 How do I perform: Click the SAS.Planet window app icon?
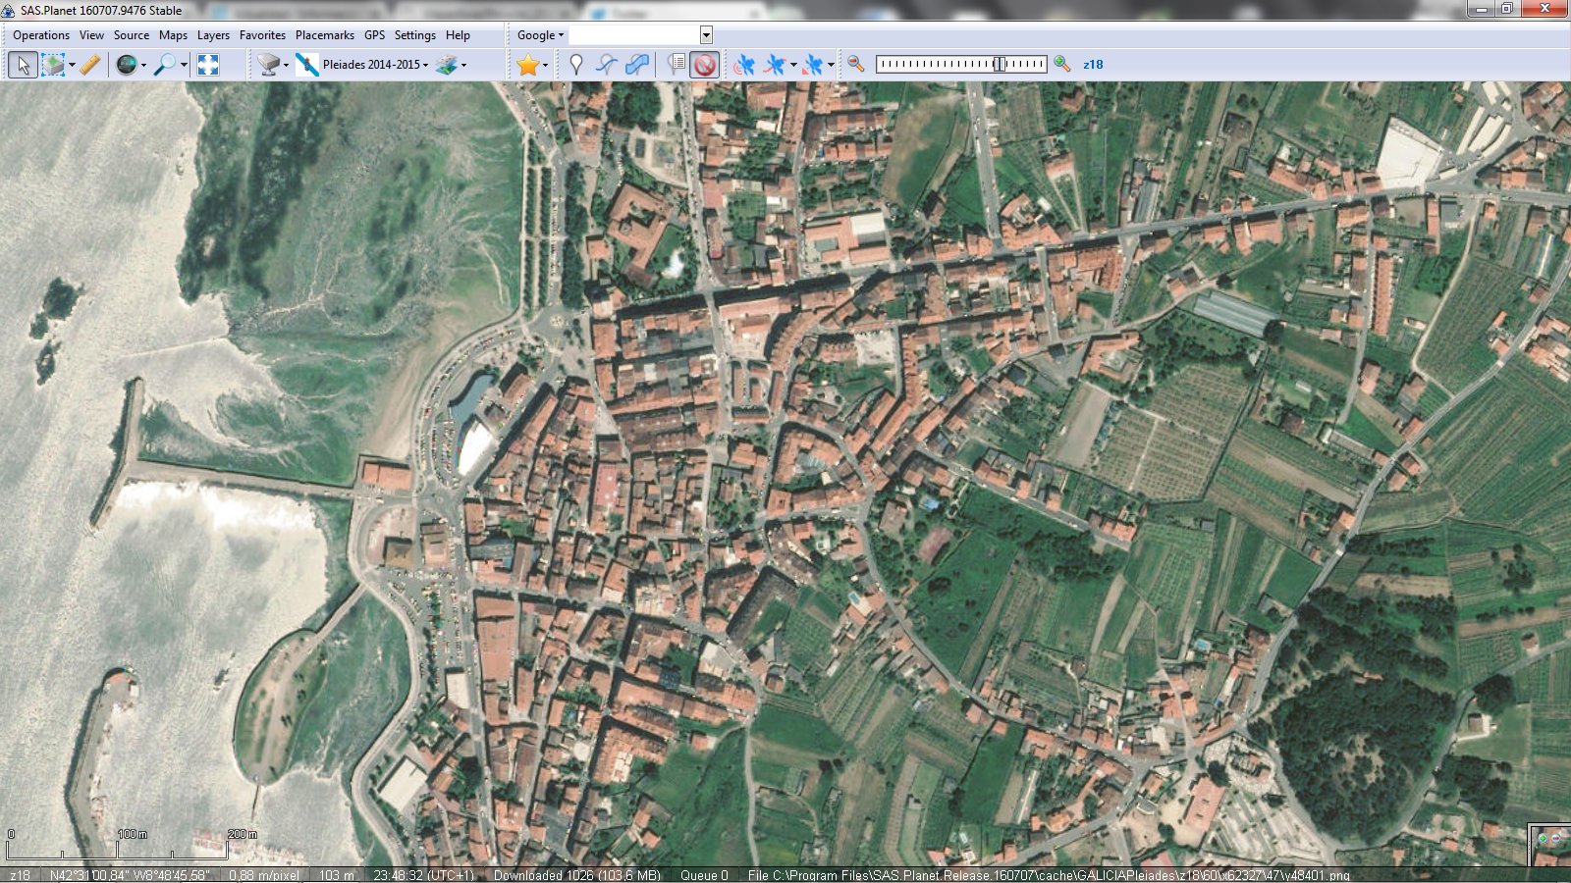tap(9, 10)
